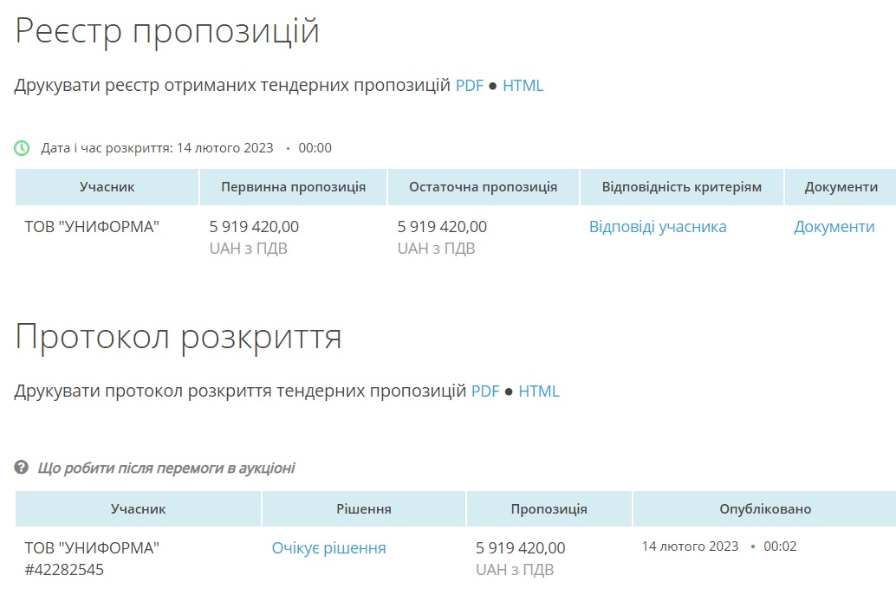This screenshot has height=608, width=896.
Task: Click 'Дата і час розкриття: 14 лютого 2023' text
Action: (x=157, y=148)
